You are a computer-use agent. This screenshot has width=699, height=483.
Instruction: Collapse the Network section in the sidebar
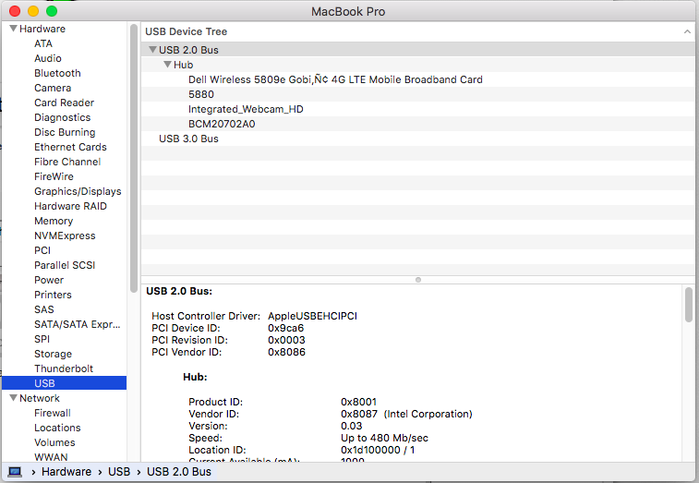click(x=13, y=398)
